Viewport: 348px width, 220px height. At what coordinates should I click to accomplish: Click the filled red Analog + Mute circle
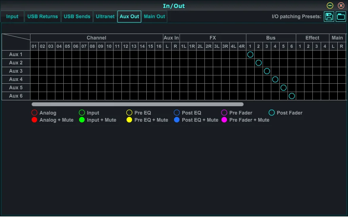[34, 120]
